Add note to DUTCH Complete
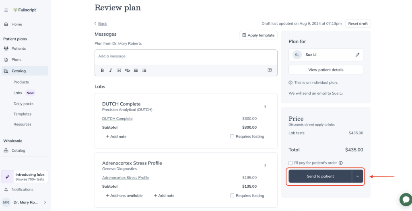412x211 pixels. click(x=116, y=136)
